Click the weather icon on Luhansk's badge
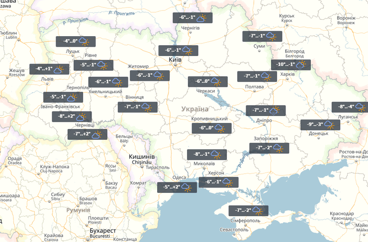 (360, 107)
